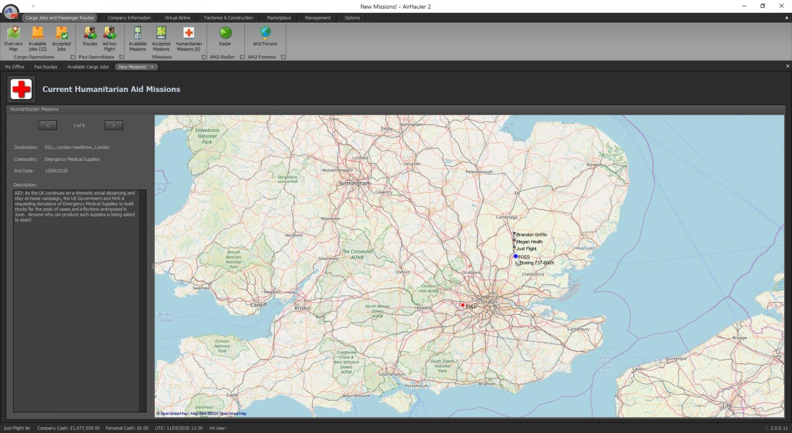792x433 pixels.
Task: Close the New Missions! tab
Action: click(152, 67)
